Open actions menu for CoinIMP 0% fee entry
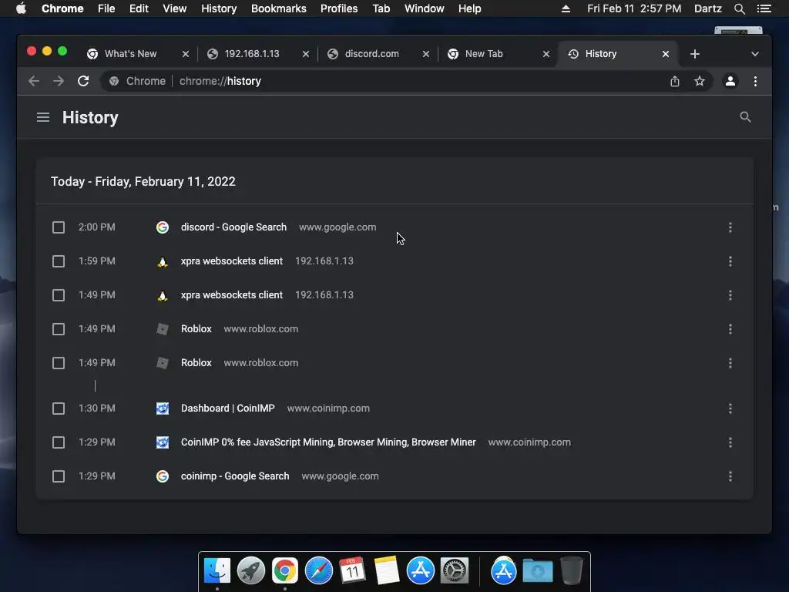This screenshot has height=592, width=789. [730, 442]
